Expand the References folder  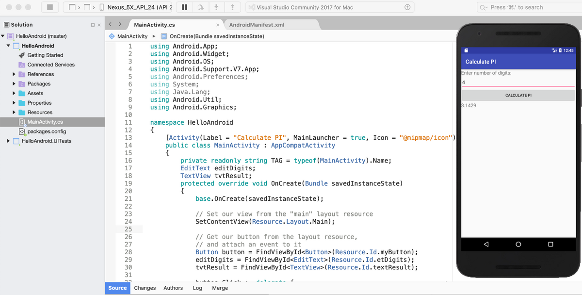click(14, 74)
